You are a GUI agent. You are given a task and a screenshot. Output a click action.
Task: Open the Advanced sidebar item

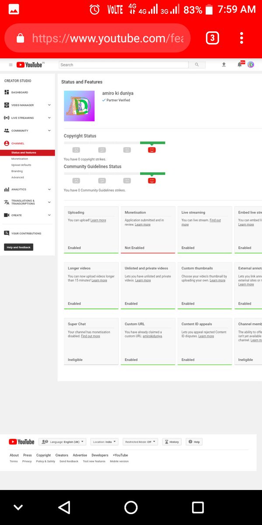point(17,177)
